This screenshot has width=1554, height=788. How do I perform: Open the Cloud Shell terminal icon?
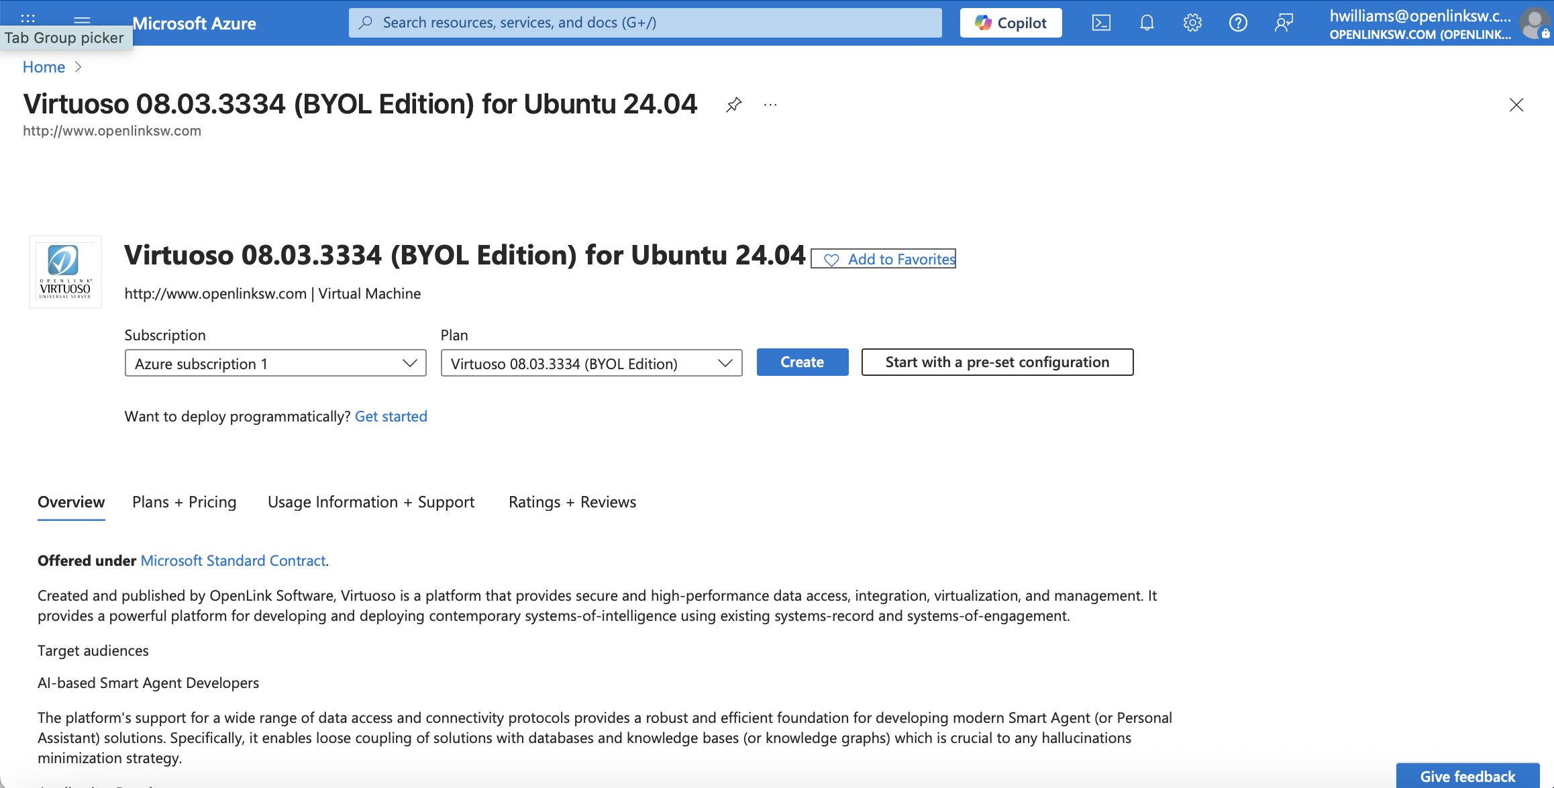pos(1101,23)
